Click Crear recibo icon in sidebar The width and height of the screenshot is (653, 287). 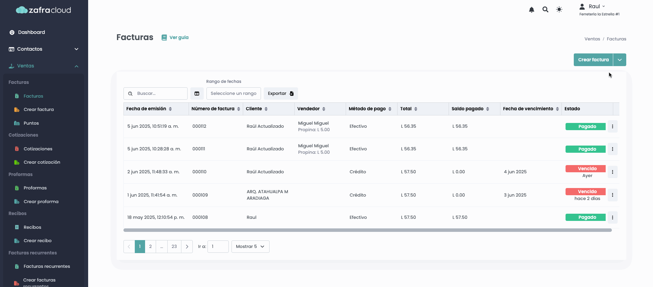(x=17, y=241)
